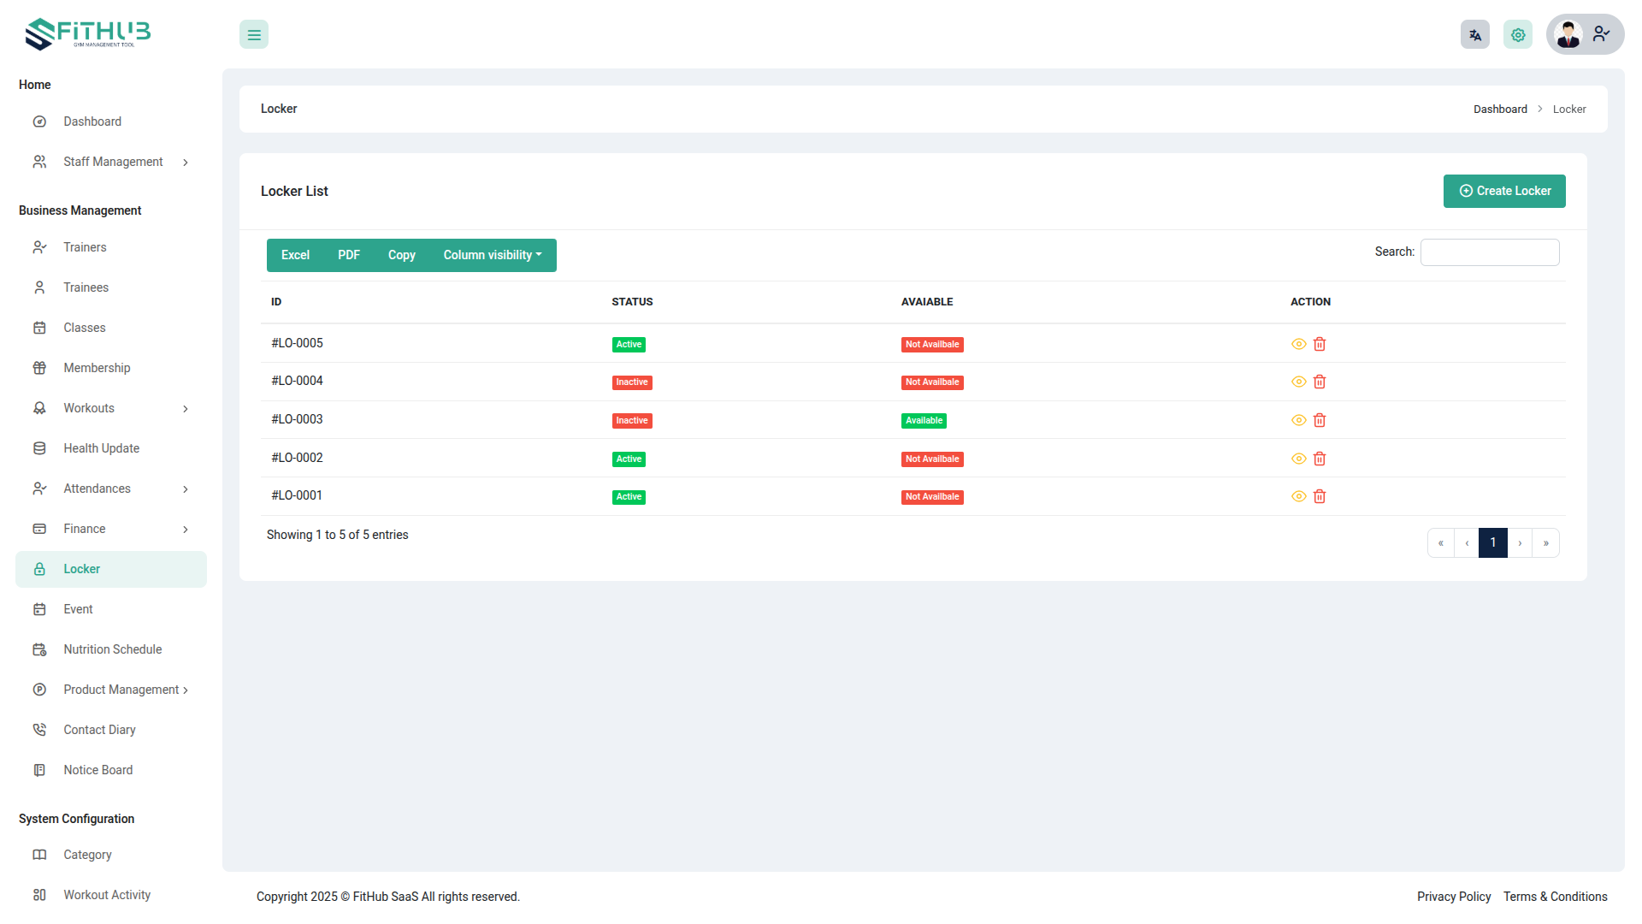This screenshot has width=1642, height=924.
Task: Go to Nutrition Schedule menu item
Action: (x=112, y=649)
